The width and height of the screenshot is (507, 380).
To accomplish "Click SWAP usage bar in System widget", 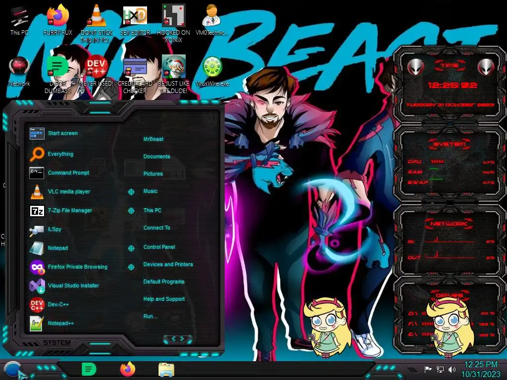I will tap(436, 179).
